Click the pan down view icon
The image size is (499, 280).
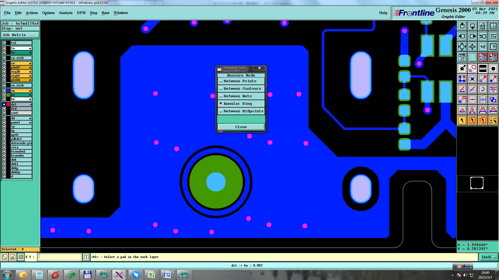(472, 26)
